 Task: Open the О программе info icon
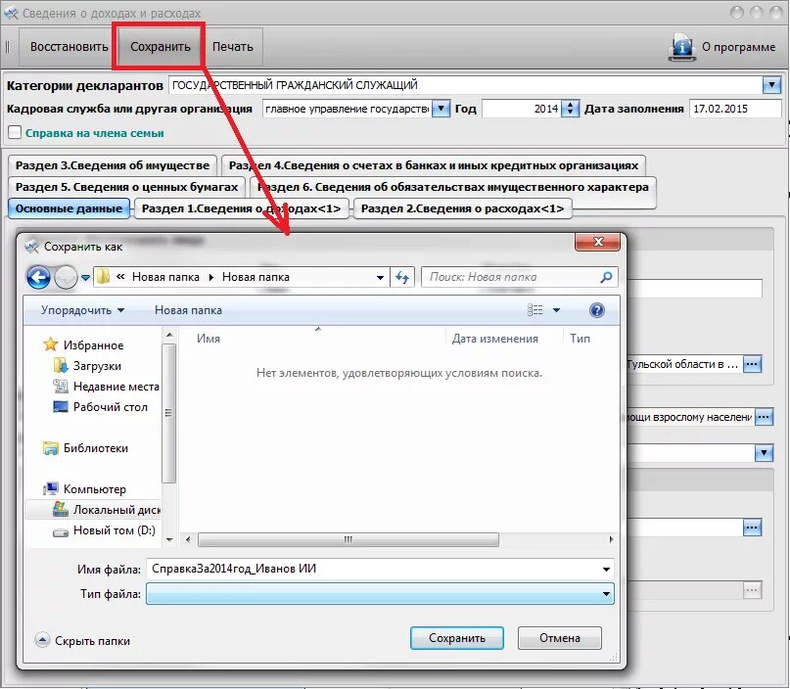[x=681, y=47]
